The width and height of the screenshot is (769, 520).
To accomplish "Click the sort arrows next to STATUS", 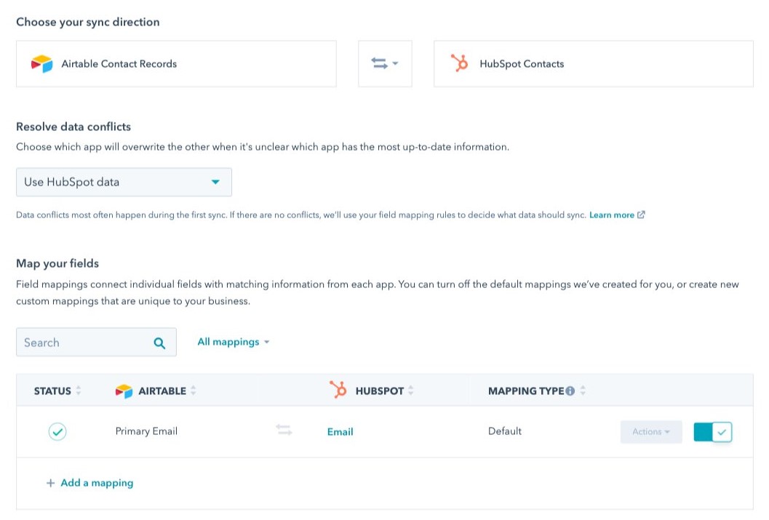I will [79, 391].
